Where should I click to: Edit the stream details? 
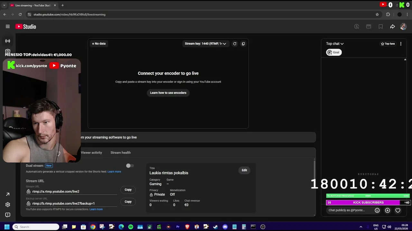click(x=244, y=170)
